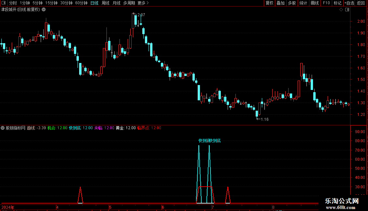Image resolution: width=368 pixels, height=211 pixels.
Task: Select the 5分钟 period tab
Action: pyautogui.click(x=37, y=3)
